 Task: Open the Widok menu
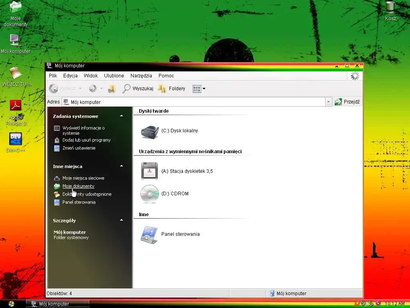pyautogui.click(x=91, y=76)
